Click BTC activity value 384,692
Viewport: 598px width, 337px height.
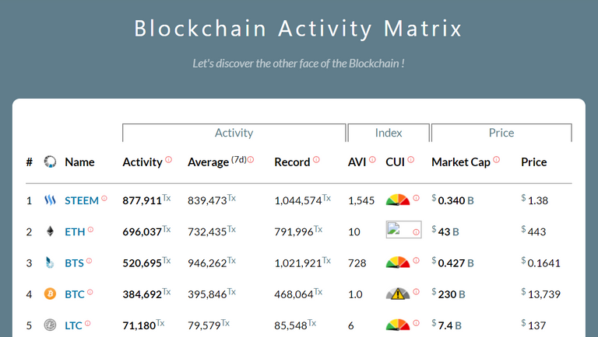click(142, 294)
